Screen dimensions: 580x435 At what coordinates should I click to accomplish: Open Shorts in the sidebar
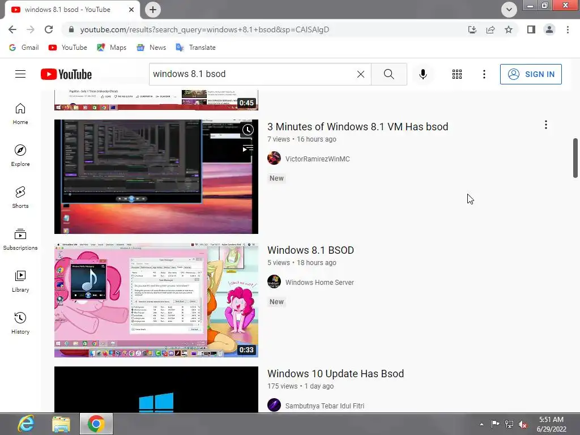[x=20, y=197]
